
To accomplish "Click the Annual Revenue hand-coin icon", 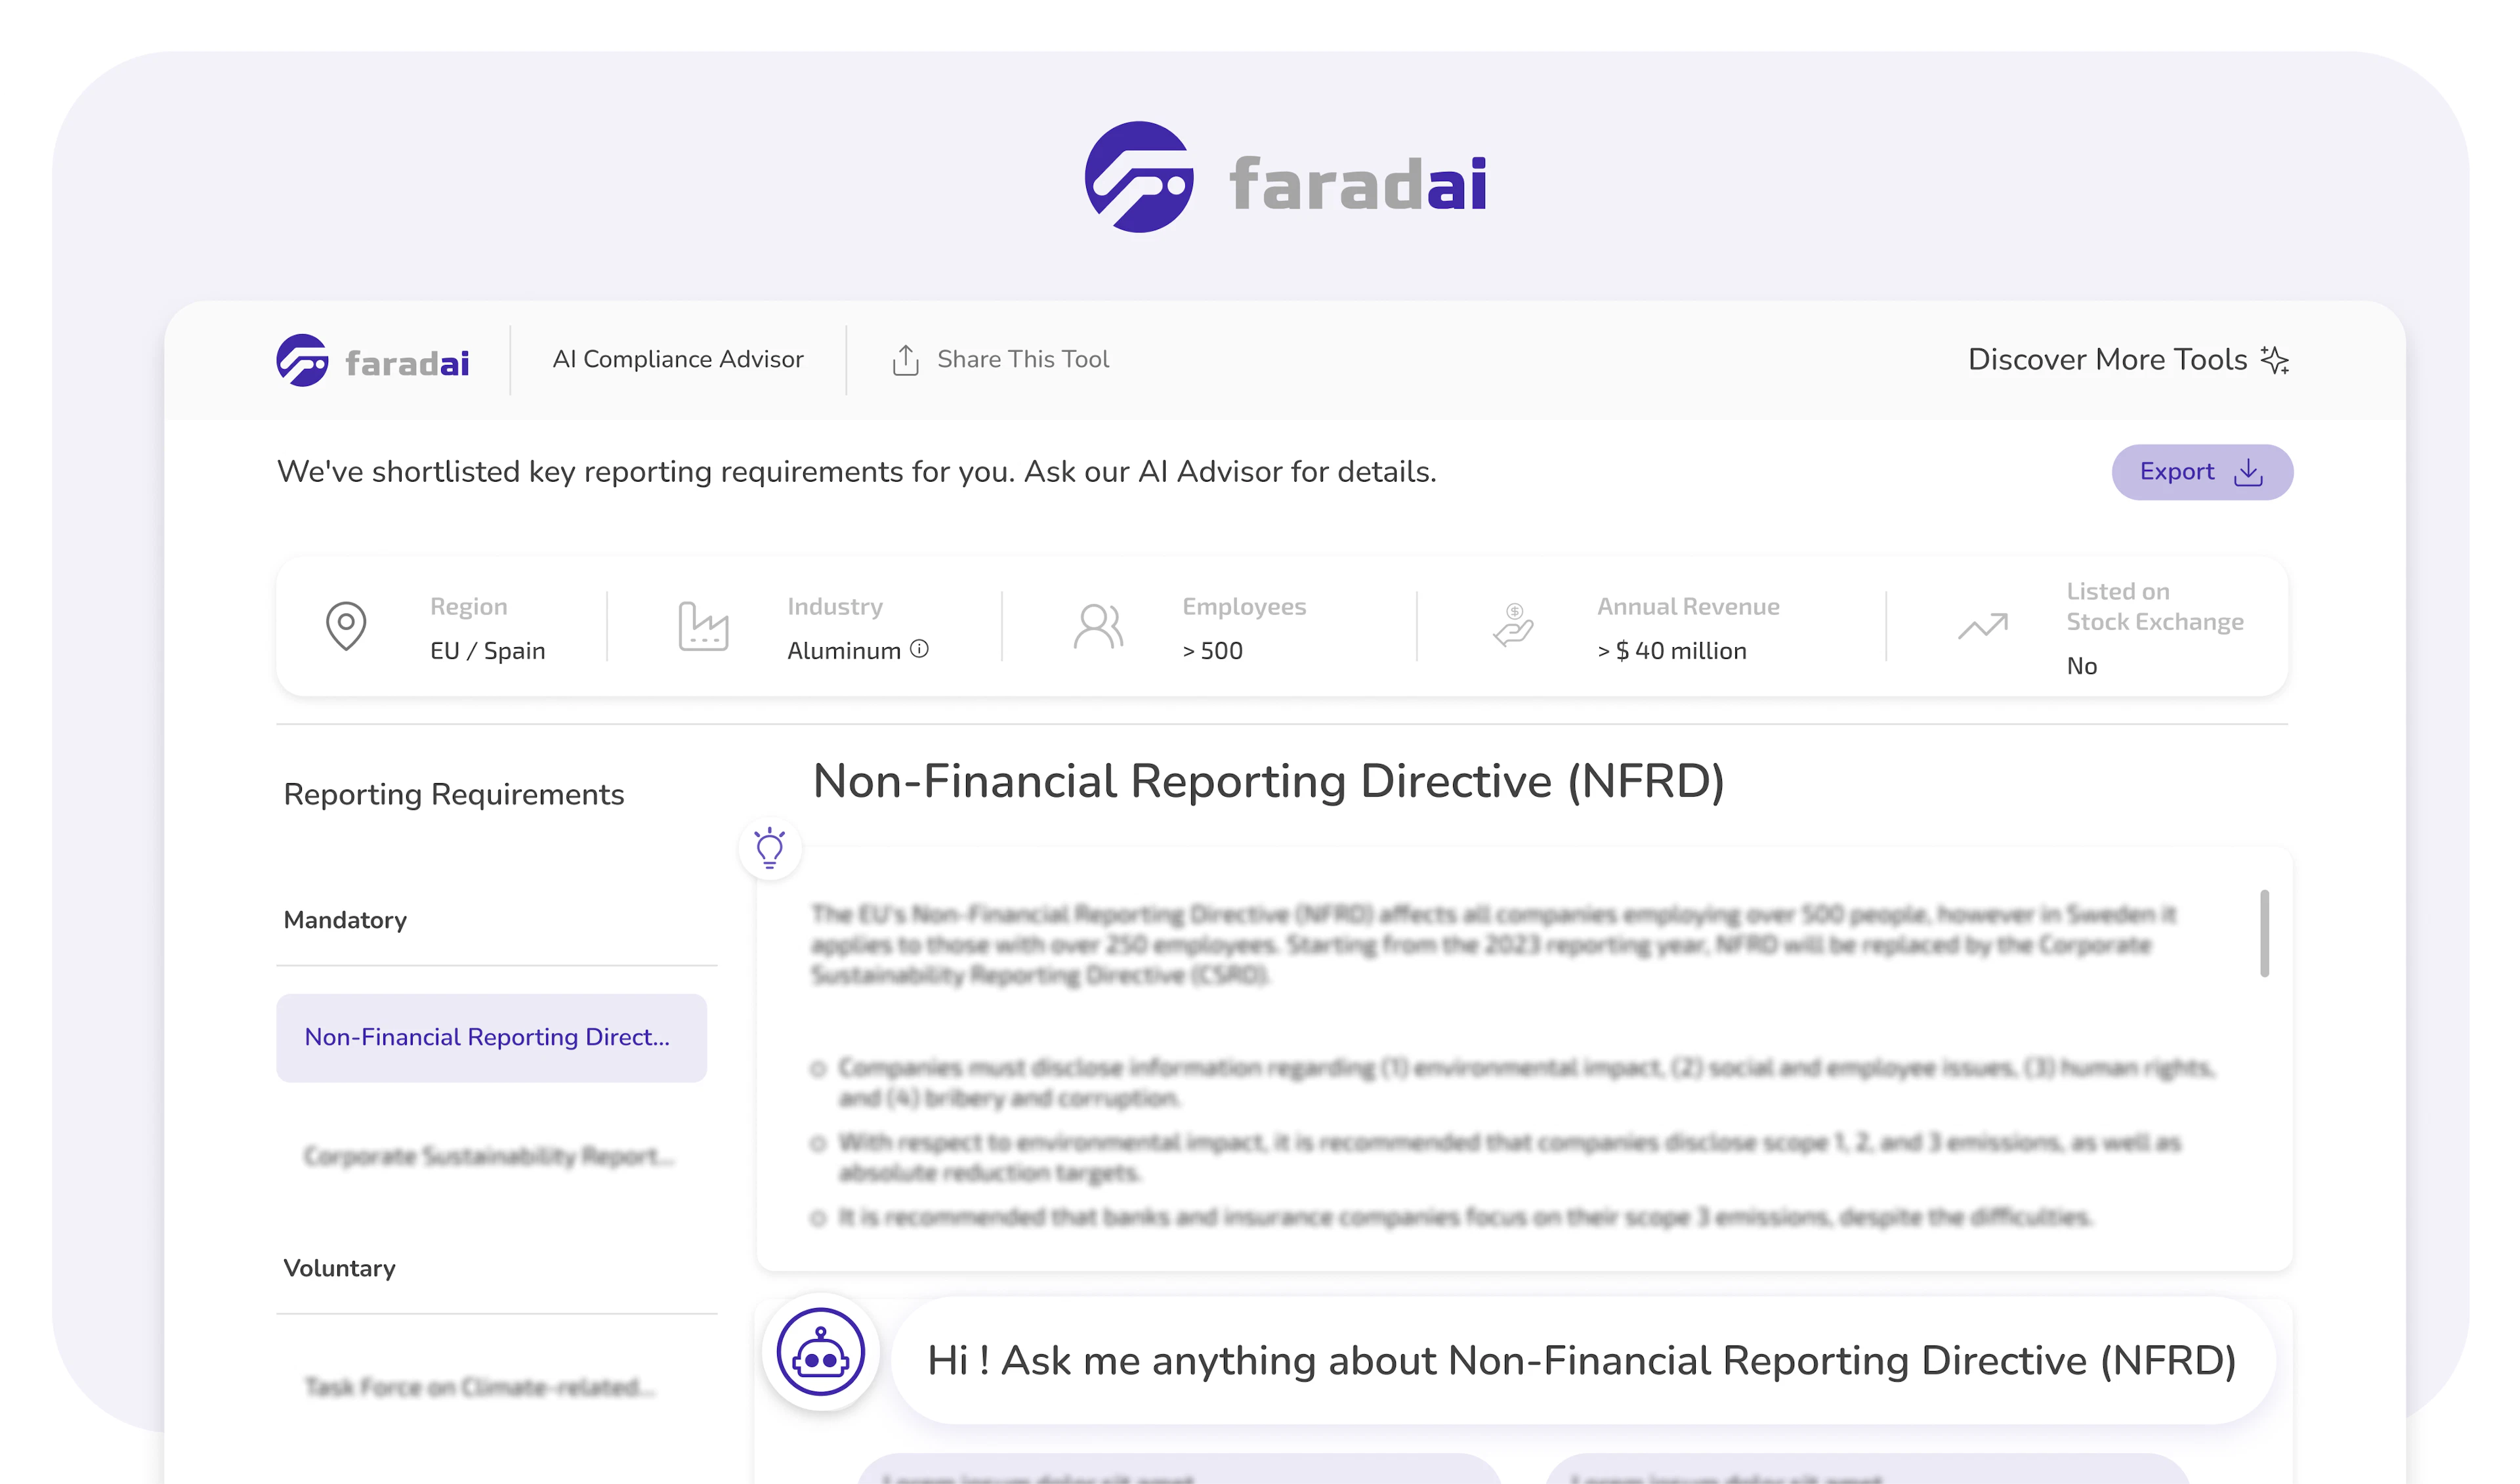I will click(1513, 626).
